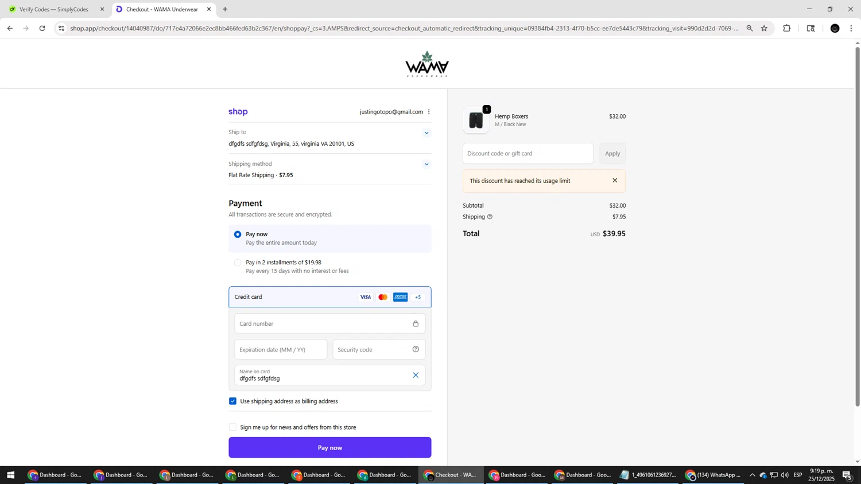Focus the Discount code or gift card field
861x484 pixels.
(528, 154)
